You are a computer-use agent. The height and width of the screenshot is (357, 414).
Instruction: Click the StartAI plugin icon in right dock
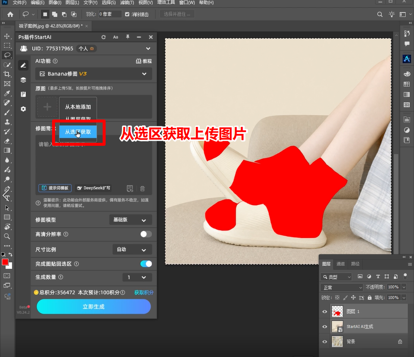[x=407, y=59]
